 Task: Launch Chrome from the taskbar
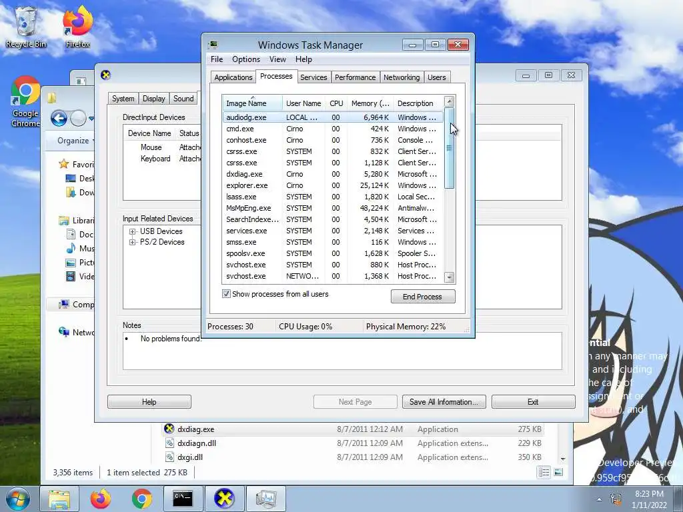pos(142,499)
